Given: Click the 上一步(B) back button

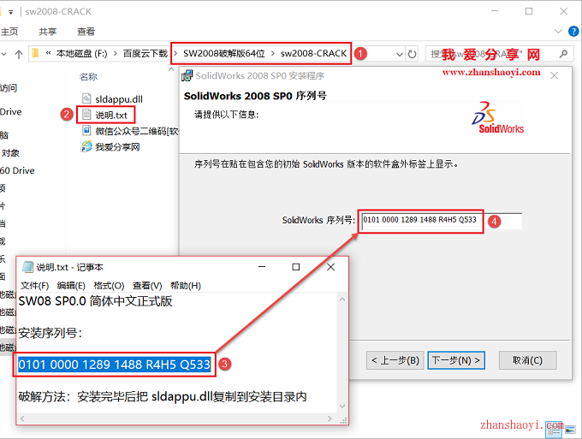Looking at the screenshot, I should click(395, 360).
